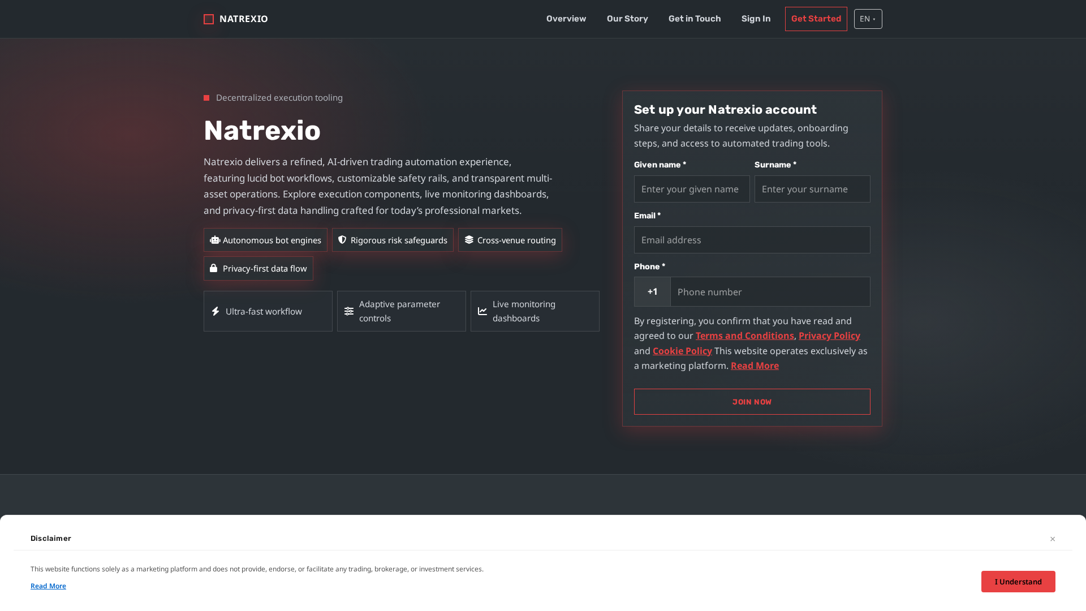Screen dimensions: 1086x611
Task: Click the layers icon on Cross-venue routing
Action: (x=469, y=240)
